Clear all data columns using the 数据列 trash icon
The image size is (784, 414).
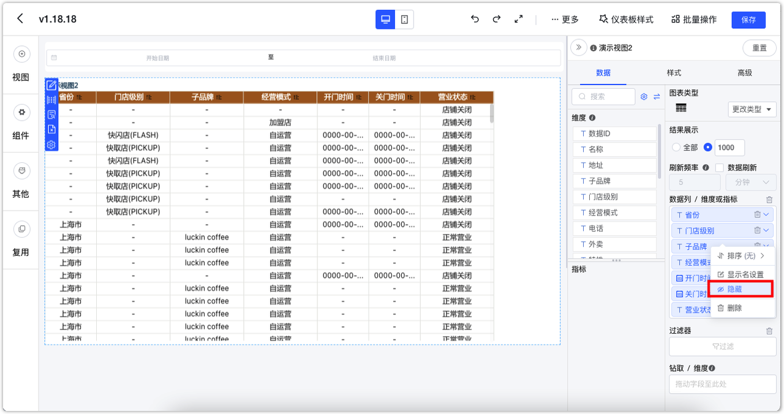(x=769, y=200)
